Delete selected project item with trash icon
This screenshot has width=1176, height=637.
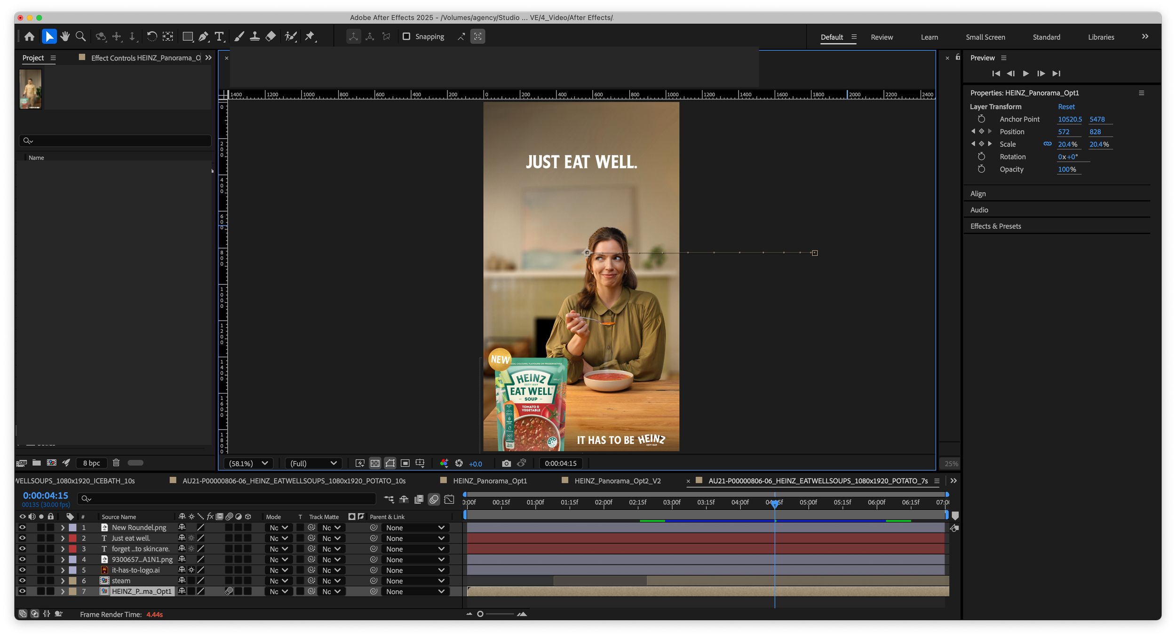tap(116, 463)
